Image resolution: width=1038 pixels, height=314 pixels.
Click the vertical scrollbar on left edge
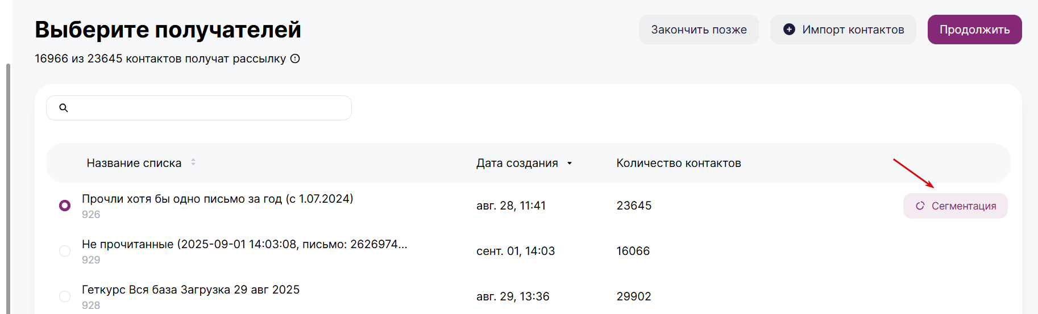tap(8, 187)
